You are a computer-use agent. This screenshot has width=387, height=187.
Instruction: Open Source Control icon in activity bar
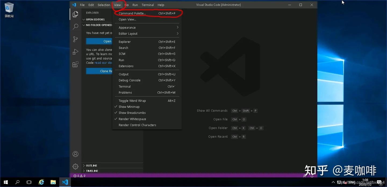pos(76,39)
